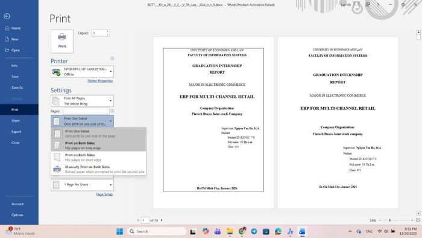
Task: Click the taskbar Search box
Action: (x=157, y=231)
